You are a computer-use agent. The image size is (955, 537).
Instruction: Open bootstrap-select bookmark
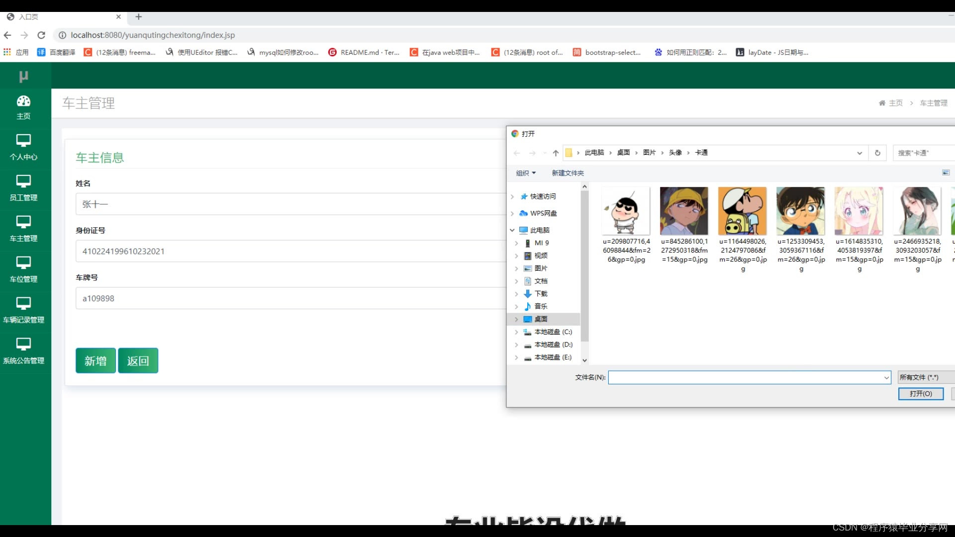point(607,52)
